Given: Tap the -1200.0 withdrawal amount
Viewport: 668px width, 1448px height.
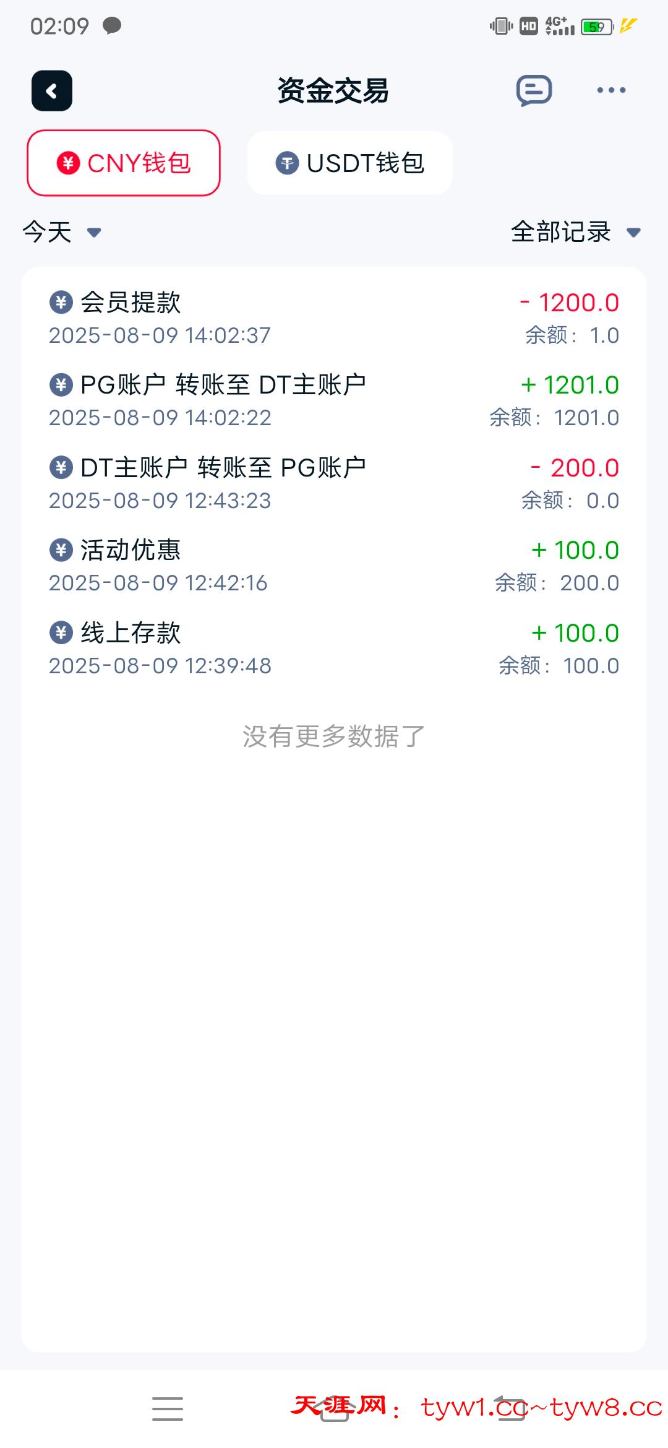Looking at the screenshot, I should (569, 303).
